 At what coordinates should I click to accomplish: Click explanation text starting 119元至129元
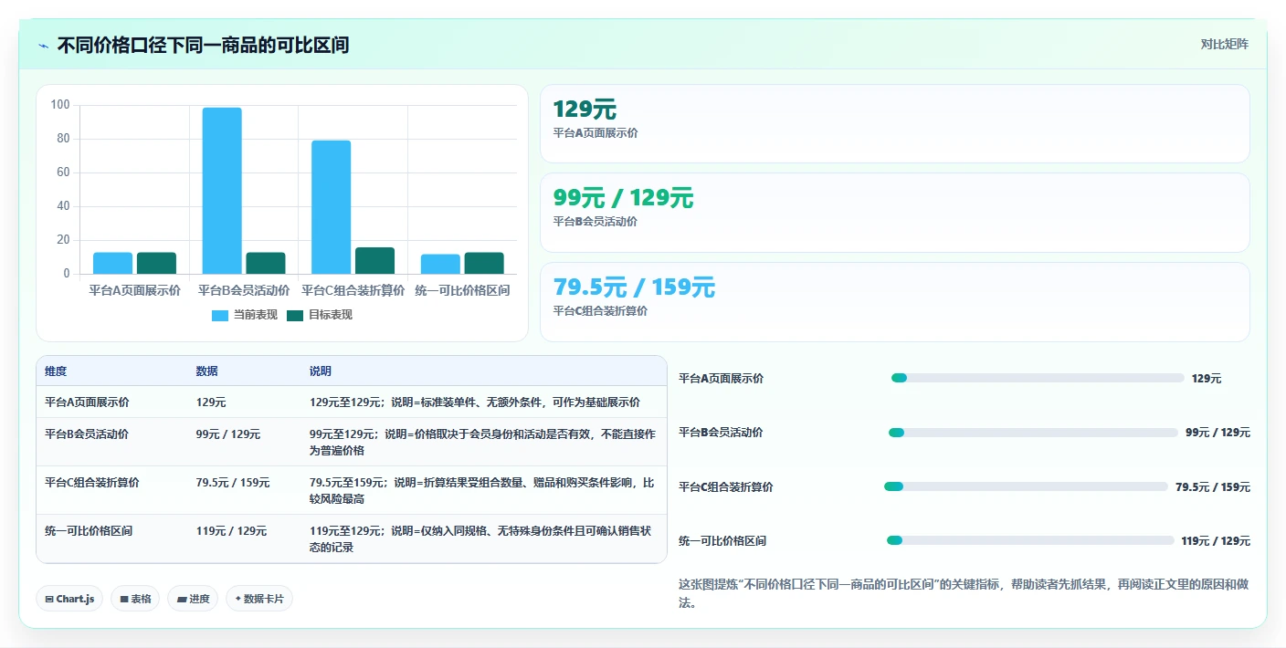482,538
